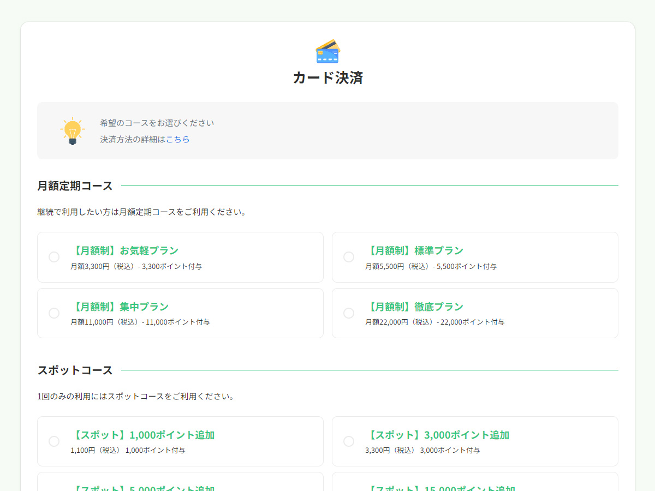Select the 1,000ポイント追加 spot option
Viewport: 655px width, 491px height.
pos(53,441)
